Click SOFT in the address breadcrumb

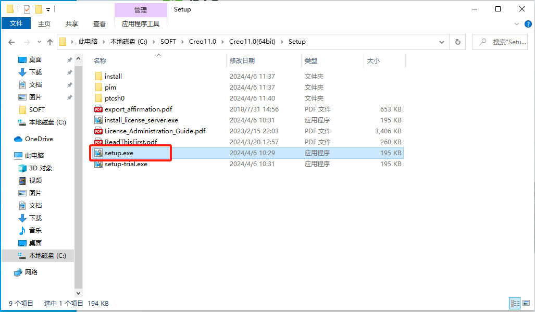168,42
